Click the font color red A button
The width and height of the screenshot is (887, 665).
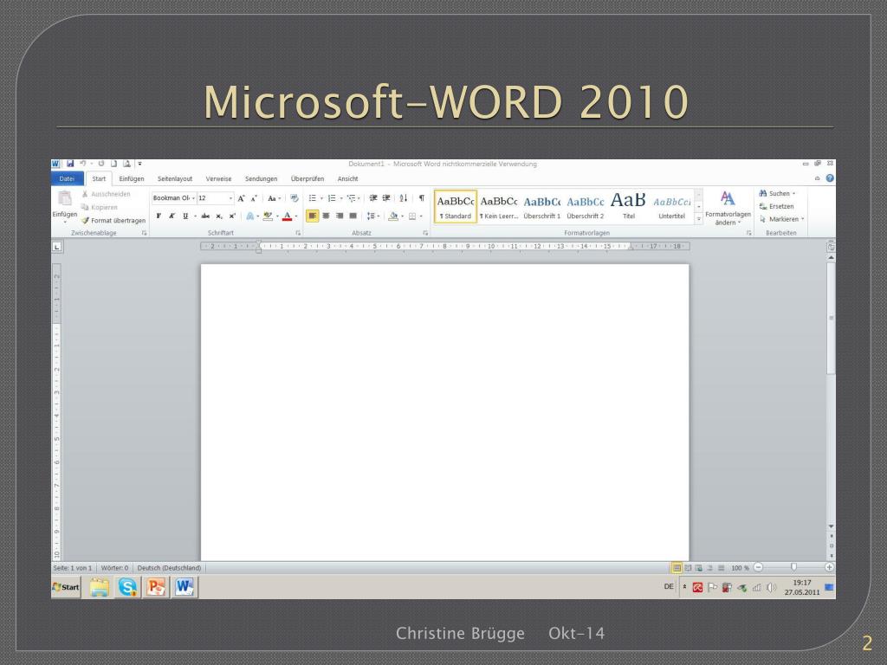287,216
